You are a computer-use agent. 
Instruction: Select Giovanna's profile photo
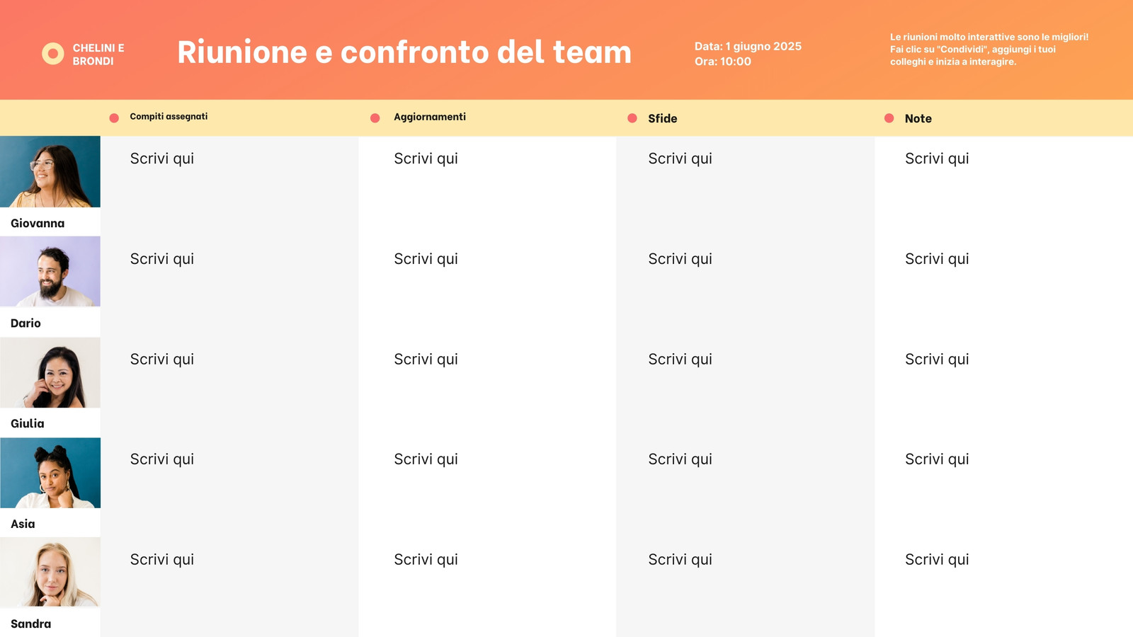pyautogui.click(x=50, y=171)
